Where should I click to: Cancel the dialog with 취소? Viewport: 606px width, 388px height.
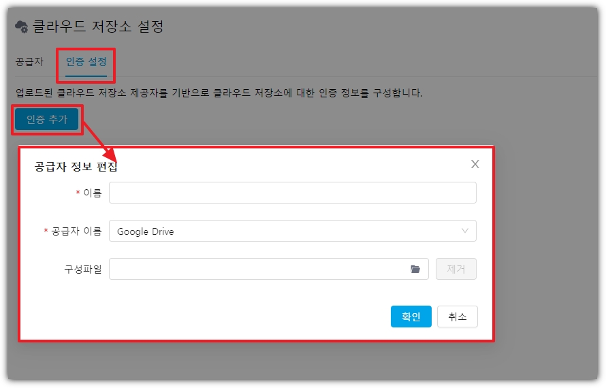457,317
